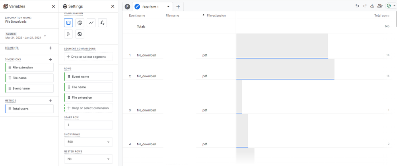Download the exploration data
This screenshot has width=397, height=166.
pos(372,6)
